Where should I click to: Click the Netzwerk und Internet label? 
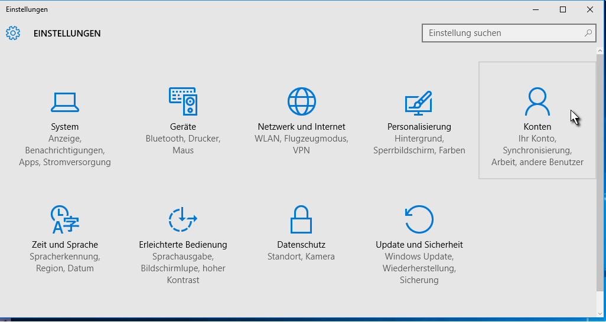point(301,127)
